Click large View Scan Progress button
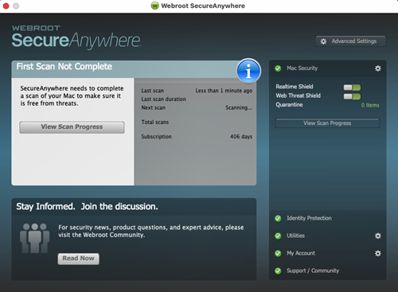This screenshot has height=292, width=398. pos(72,127)
